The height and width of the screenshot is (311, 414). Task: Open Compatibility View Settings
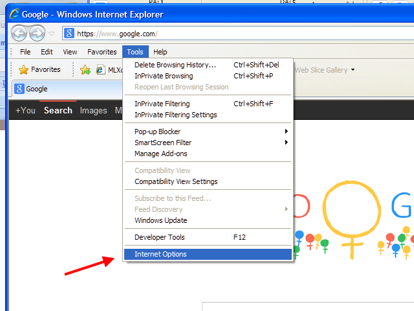[208, 181]
